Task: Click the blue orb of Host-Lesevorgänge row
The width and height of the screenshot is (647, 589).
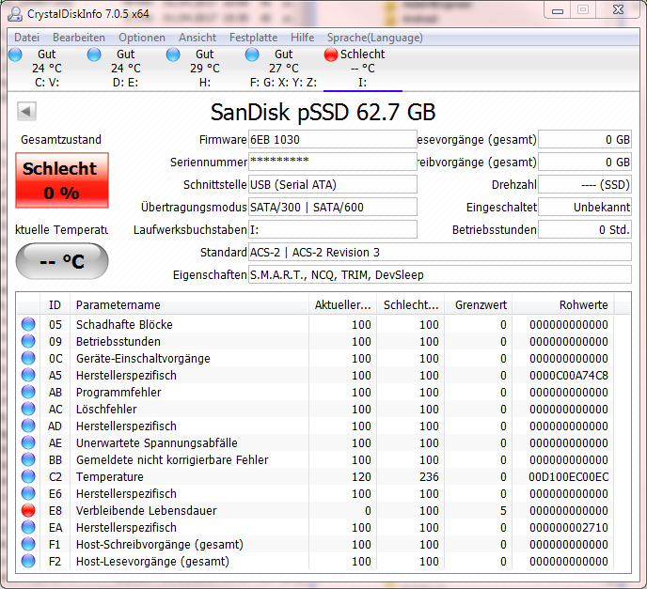Action: (28, 561)
